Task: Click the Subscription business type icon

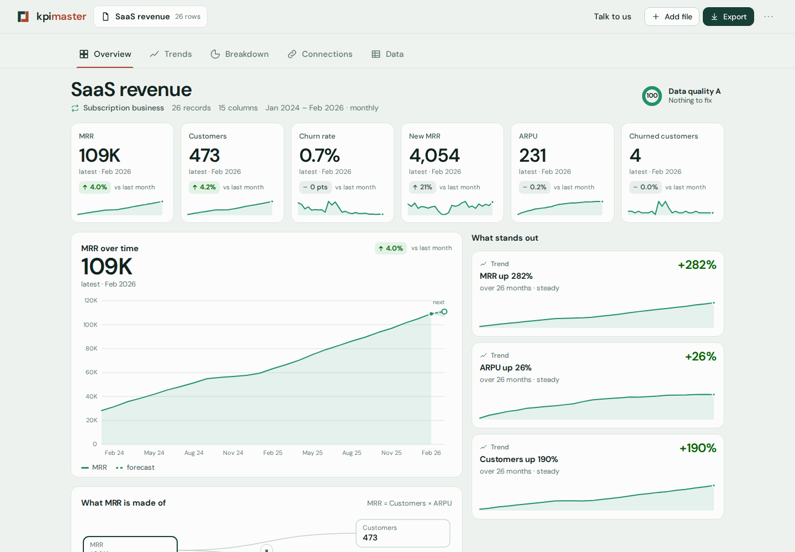Action: [75, 108]
